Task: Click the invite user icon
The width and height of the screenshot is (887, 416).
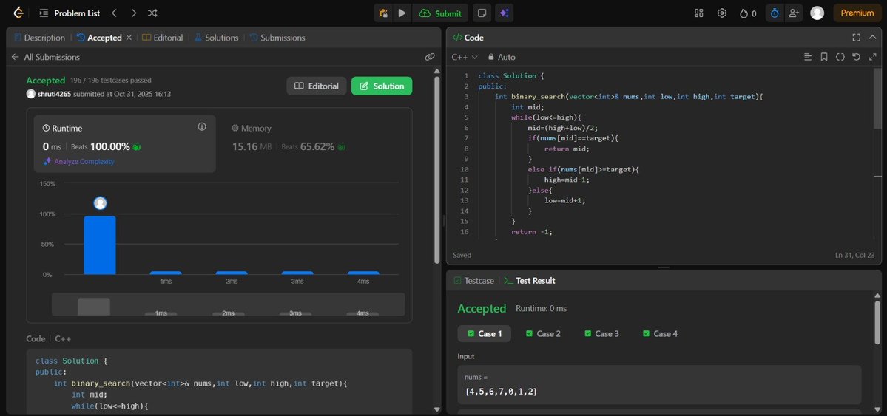Action: 795,13
